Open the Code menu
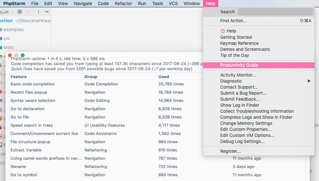 coord(103,3)
